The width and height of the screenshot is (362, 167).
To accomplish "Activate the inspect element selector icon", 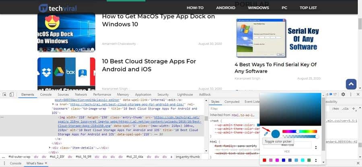I will pos(4,94).
